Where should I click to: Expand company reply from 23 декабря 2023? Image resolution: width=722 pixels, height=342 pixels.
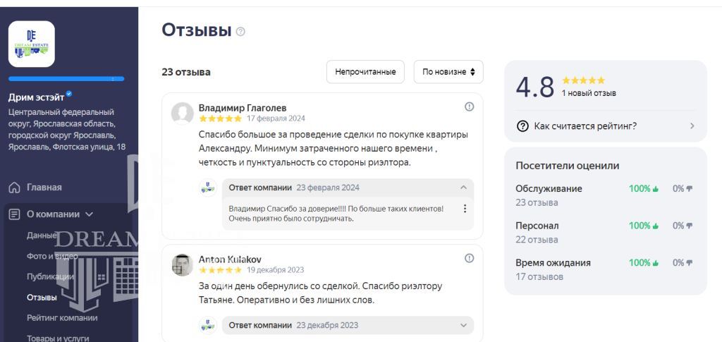(463, 325)
